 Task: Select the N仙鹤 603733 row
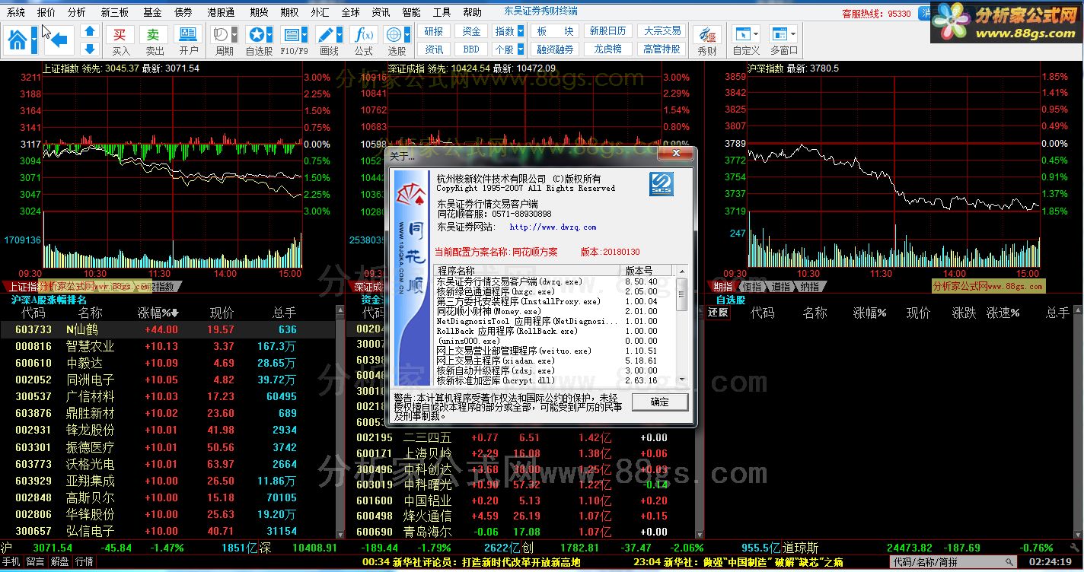pos(167,329)
